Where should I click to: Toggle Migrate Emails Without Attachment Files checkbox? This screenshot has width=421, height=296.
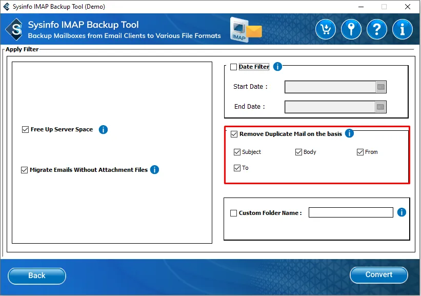click(x=25, y=170)
